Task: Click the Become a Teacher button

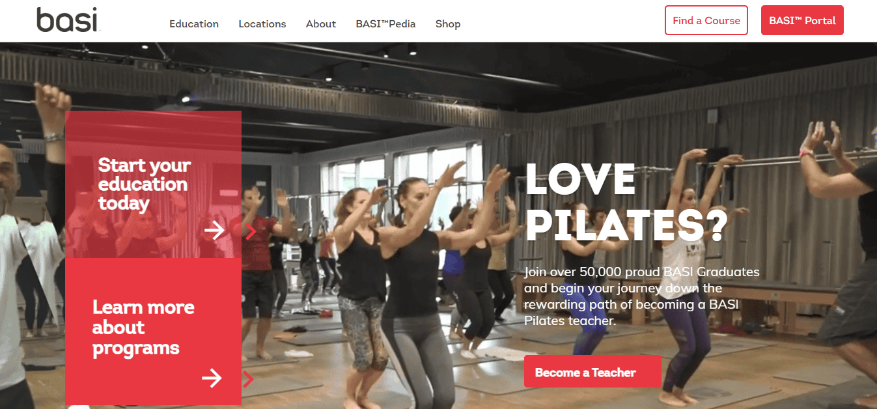Action: pyautogui.click(x=592, y=372)
